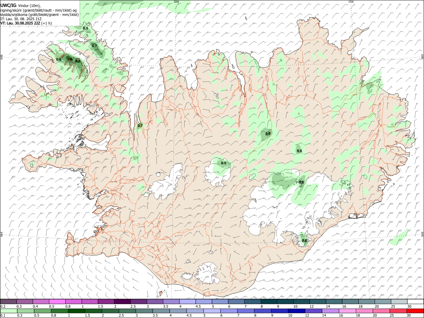Image resolution: width=424 pixels, height=318 pixels.
Task: Click the "UWC/IG" title text
Action: (x=8, y=5)
